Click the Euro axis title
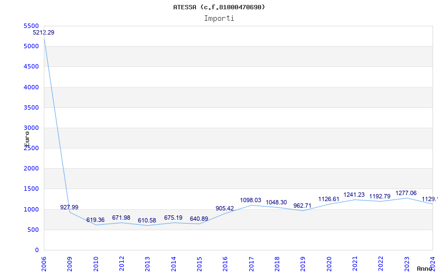This screenshot has width=438, height=274. pos(27,139)
